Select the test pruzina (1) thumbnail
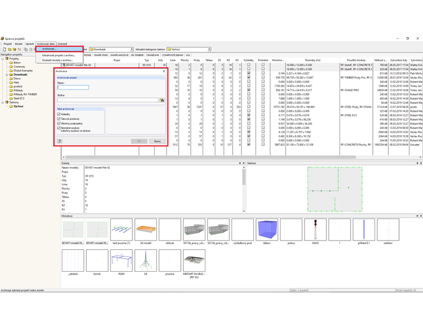This screenshot has height=329, width=423. pyautogui.click(x=121, y=230)
